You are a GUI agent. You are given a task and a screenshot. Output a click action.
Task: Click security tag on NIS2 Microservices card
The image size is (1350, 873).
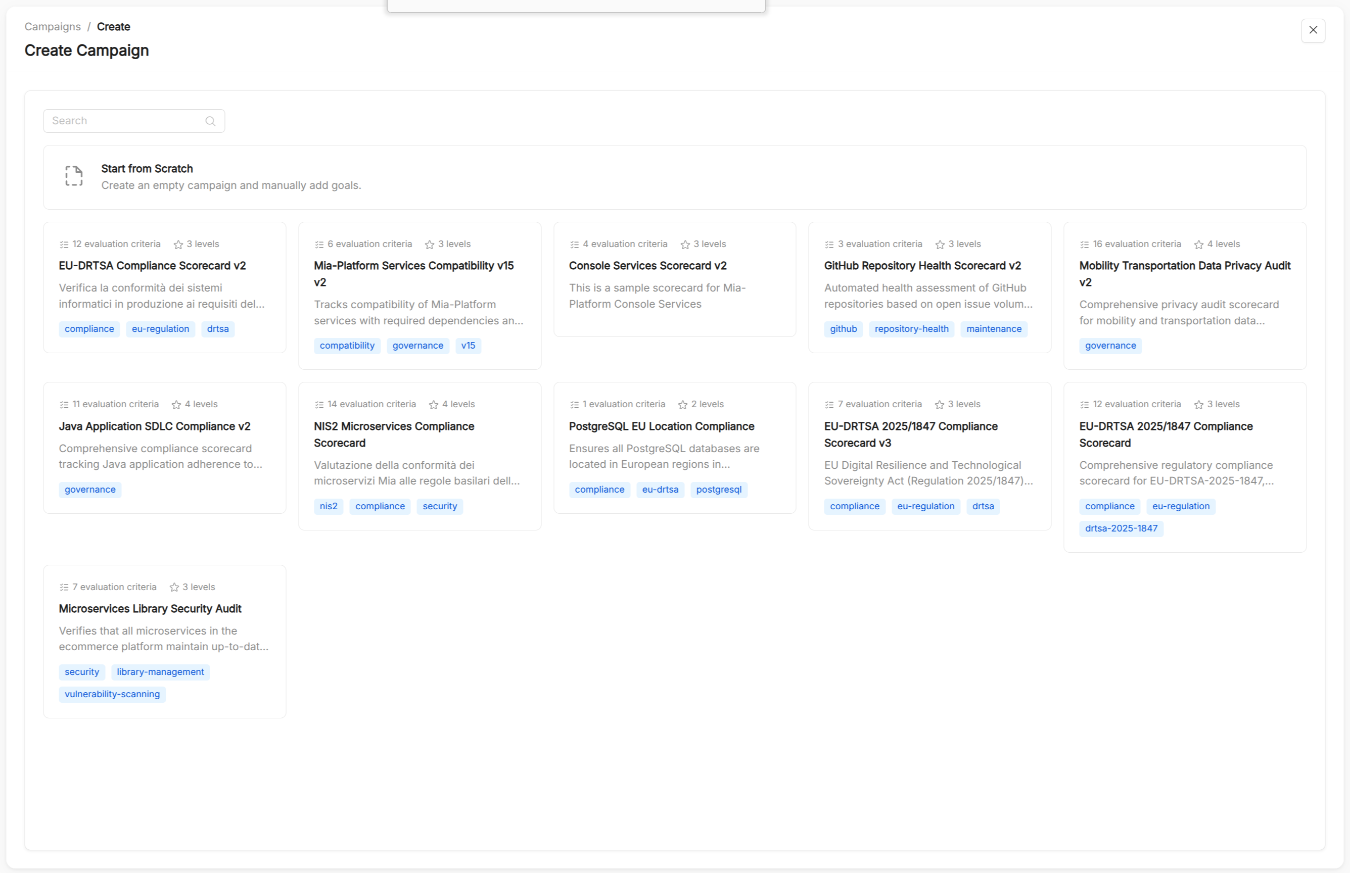pyautogui.click(x=439, y=506)
